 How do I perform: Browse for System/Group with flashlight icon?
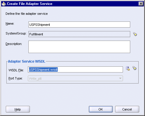point(135,34)
